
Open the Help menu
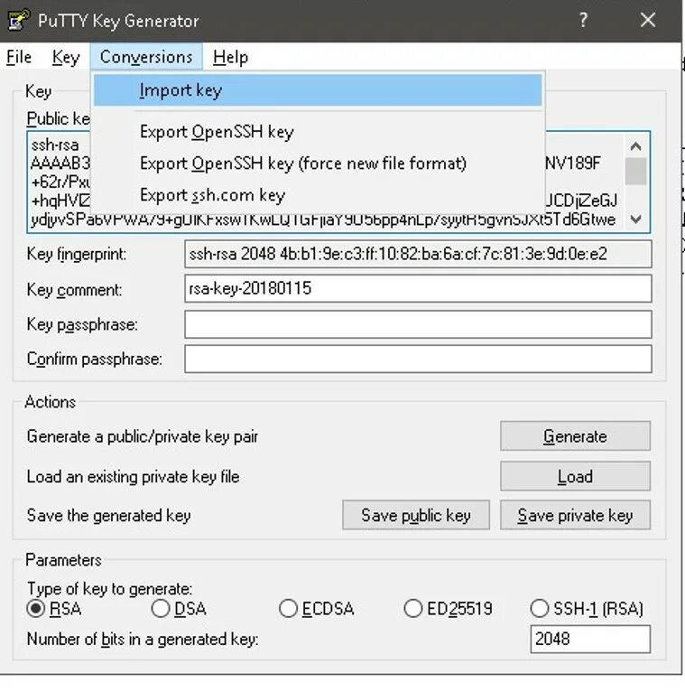coord(230,57)
